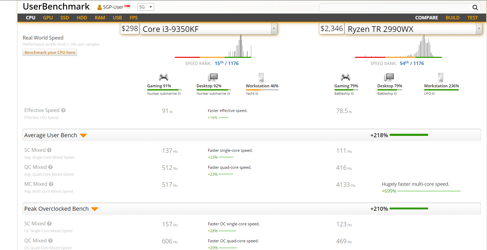Click the Ryzen TR 2990WX histogram chart
Image resolution: width=487 pixels, height=250 pixels.
(398, 46)
